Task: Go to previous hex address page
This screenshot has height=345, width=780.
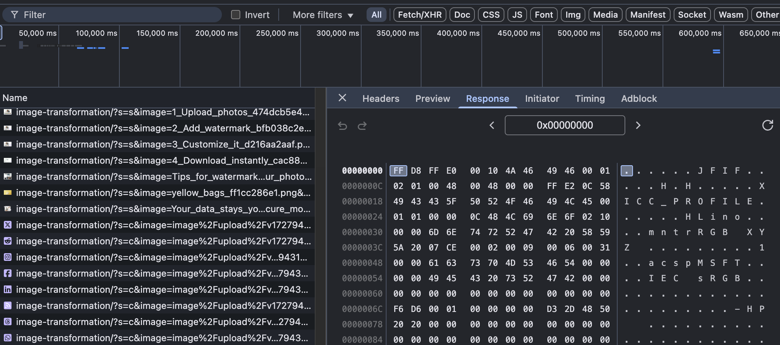Action: [x=492, y=125]
